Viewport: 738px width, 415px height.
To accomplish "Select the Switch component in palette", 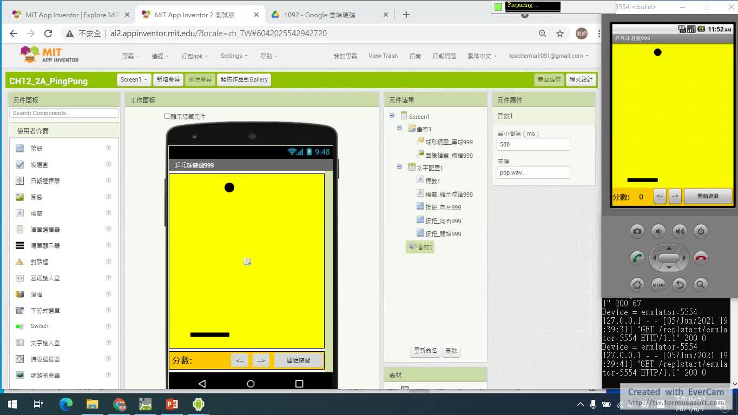I will tap(39, 326).
